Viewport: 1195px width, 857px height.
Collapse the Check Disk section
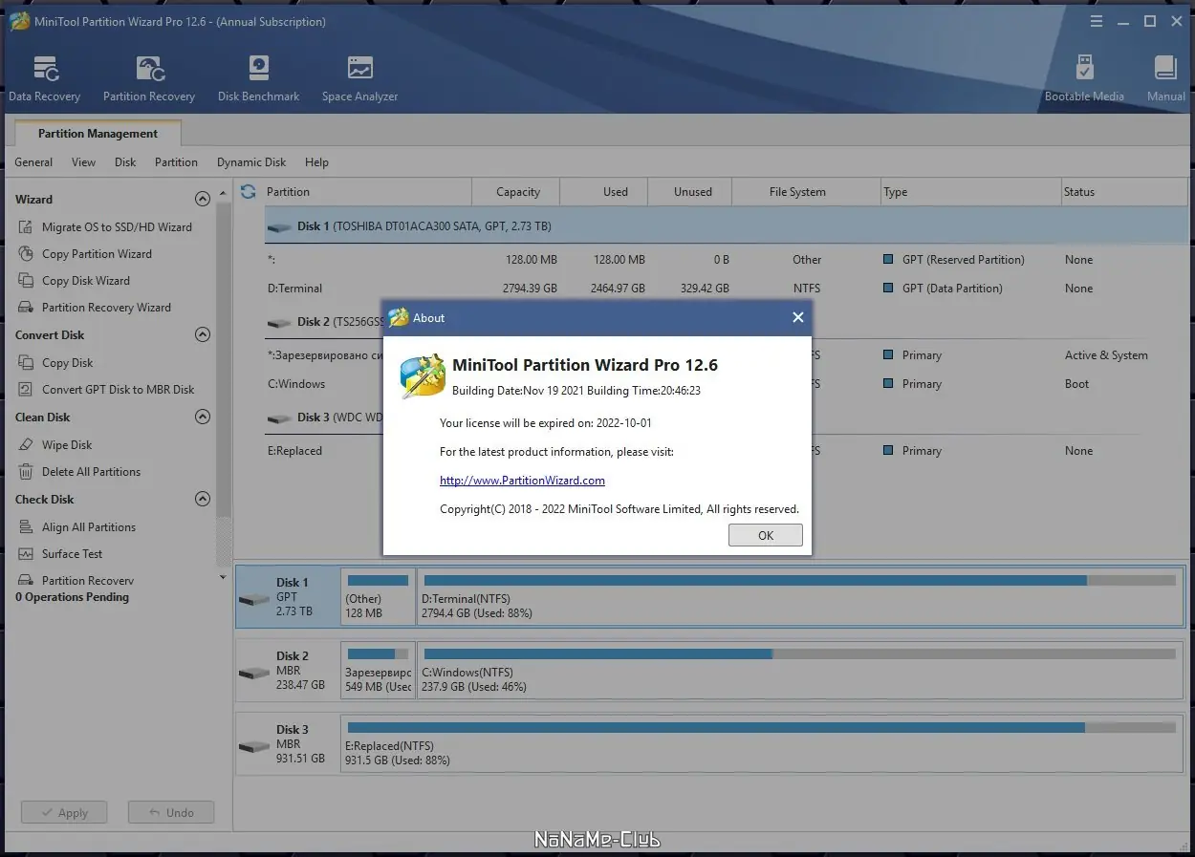point(202,500)
